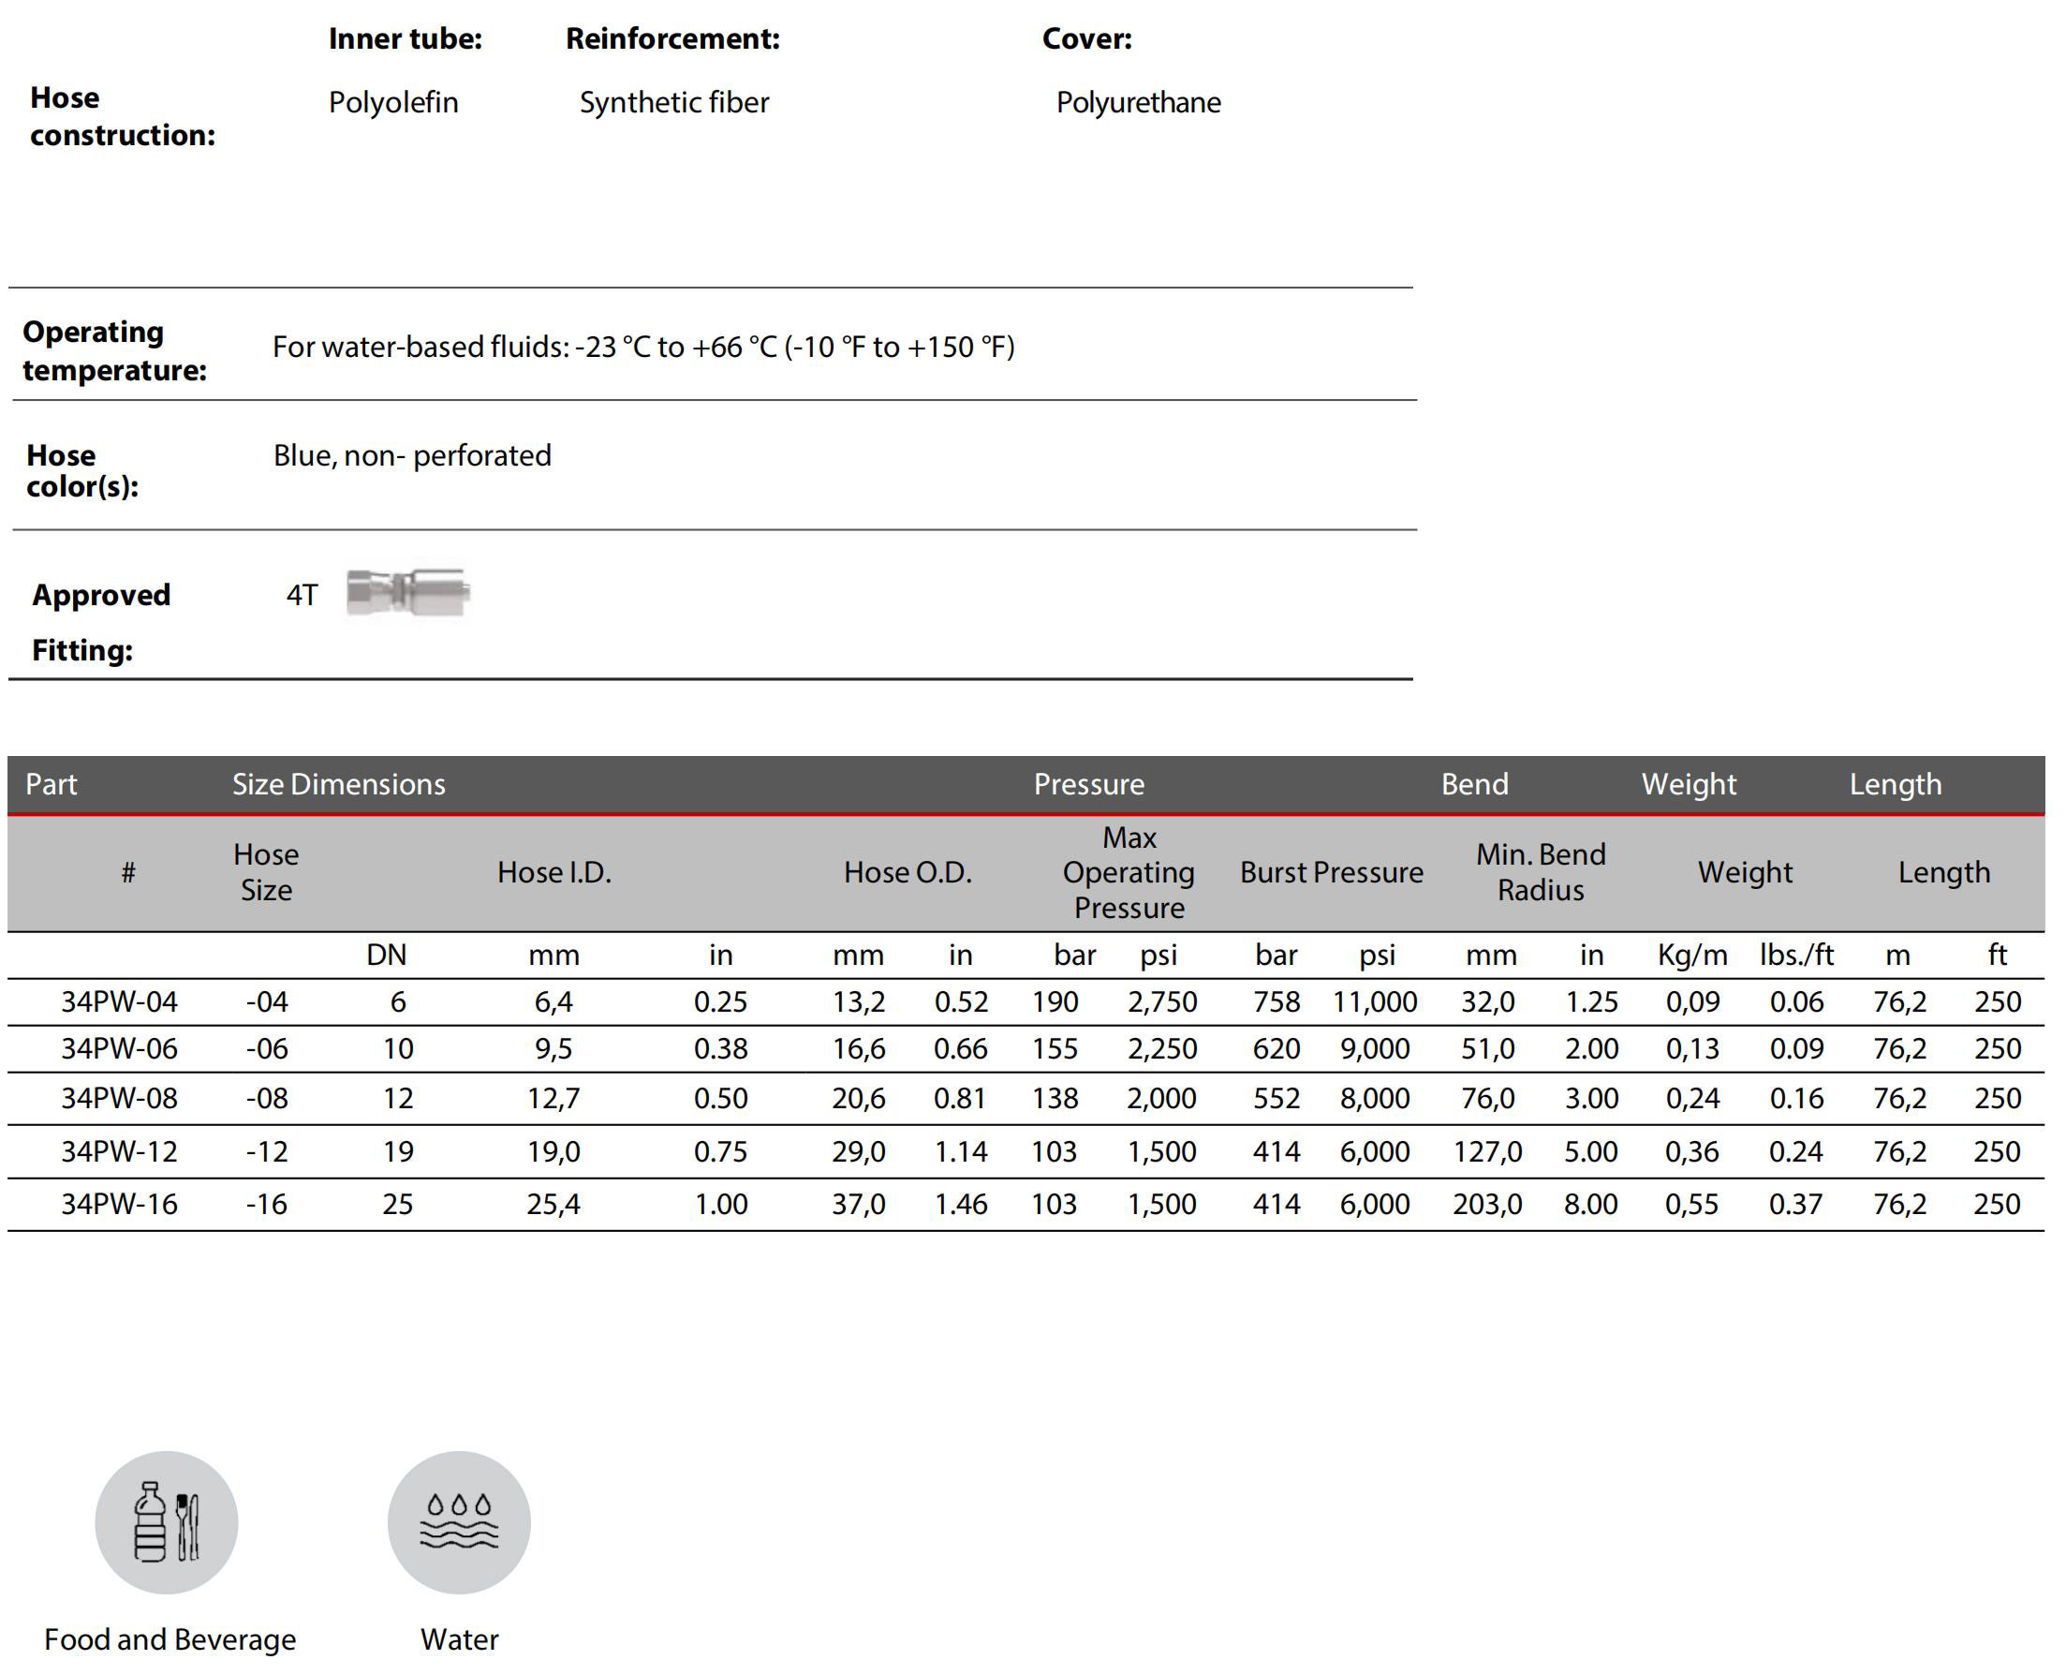Click the Pressure header column
The height and width of the screenshot is (1675, 2066).
[x=1088, y=783]
